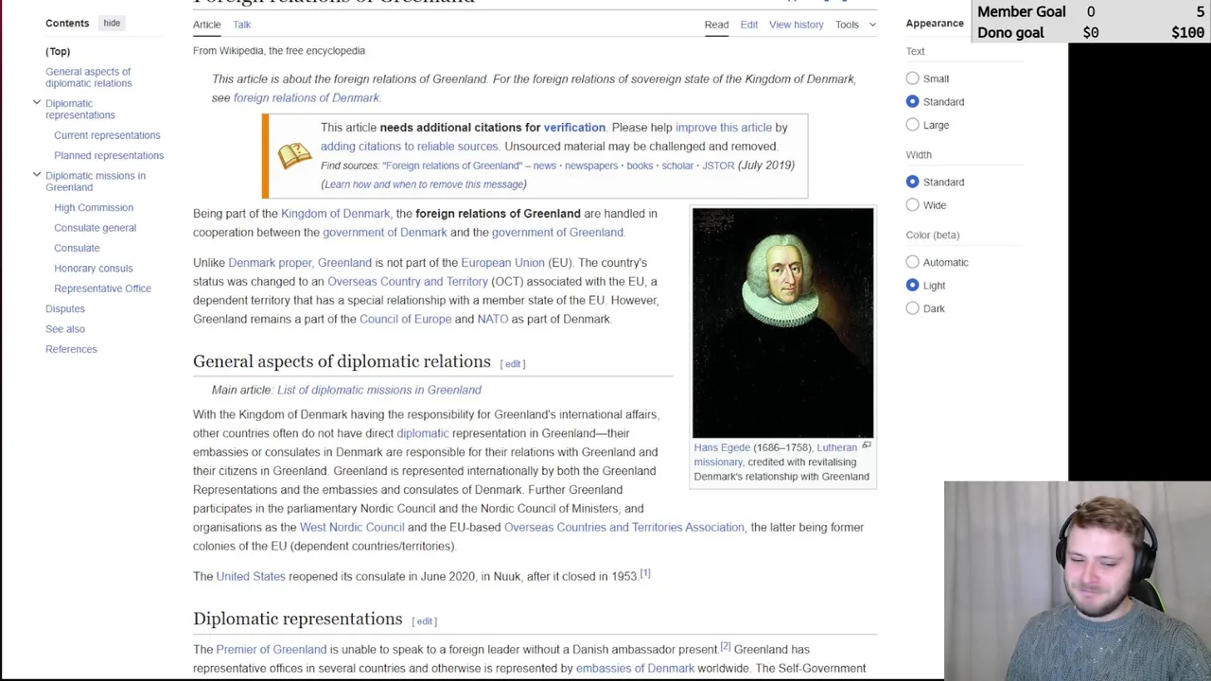This screenshot has height=681, width=1211.
Task: Open the View history tab
Action: [796, 25]
